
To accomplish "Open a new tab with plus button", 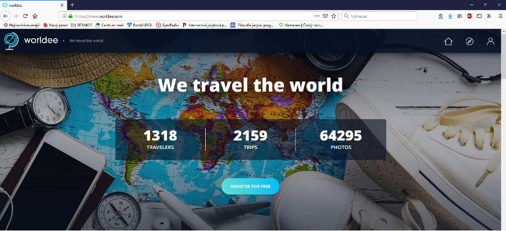I will click(x=72, y=4).
